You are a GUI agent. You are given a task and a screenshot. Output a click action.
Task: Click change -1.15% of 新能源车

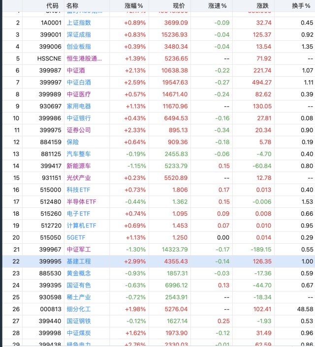136,166
